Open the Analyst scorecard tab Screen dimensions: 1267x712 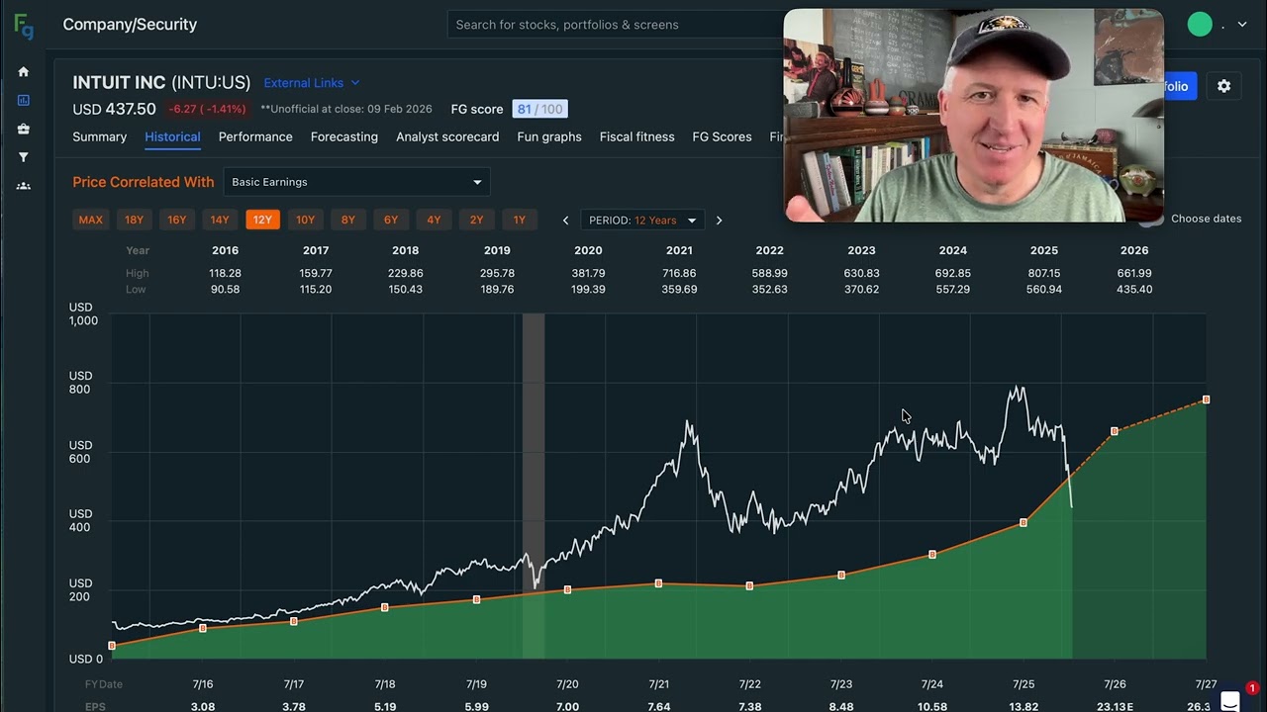click(447, 137)
